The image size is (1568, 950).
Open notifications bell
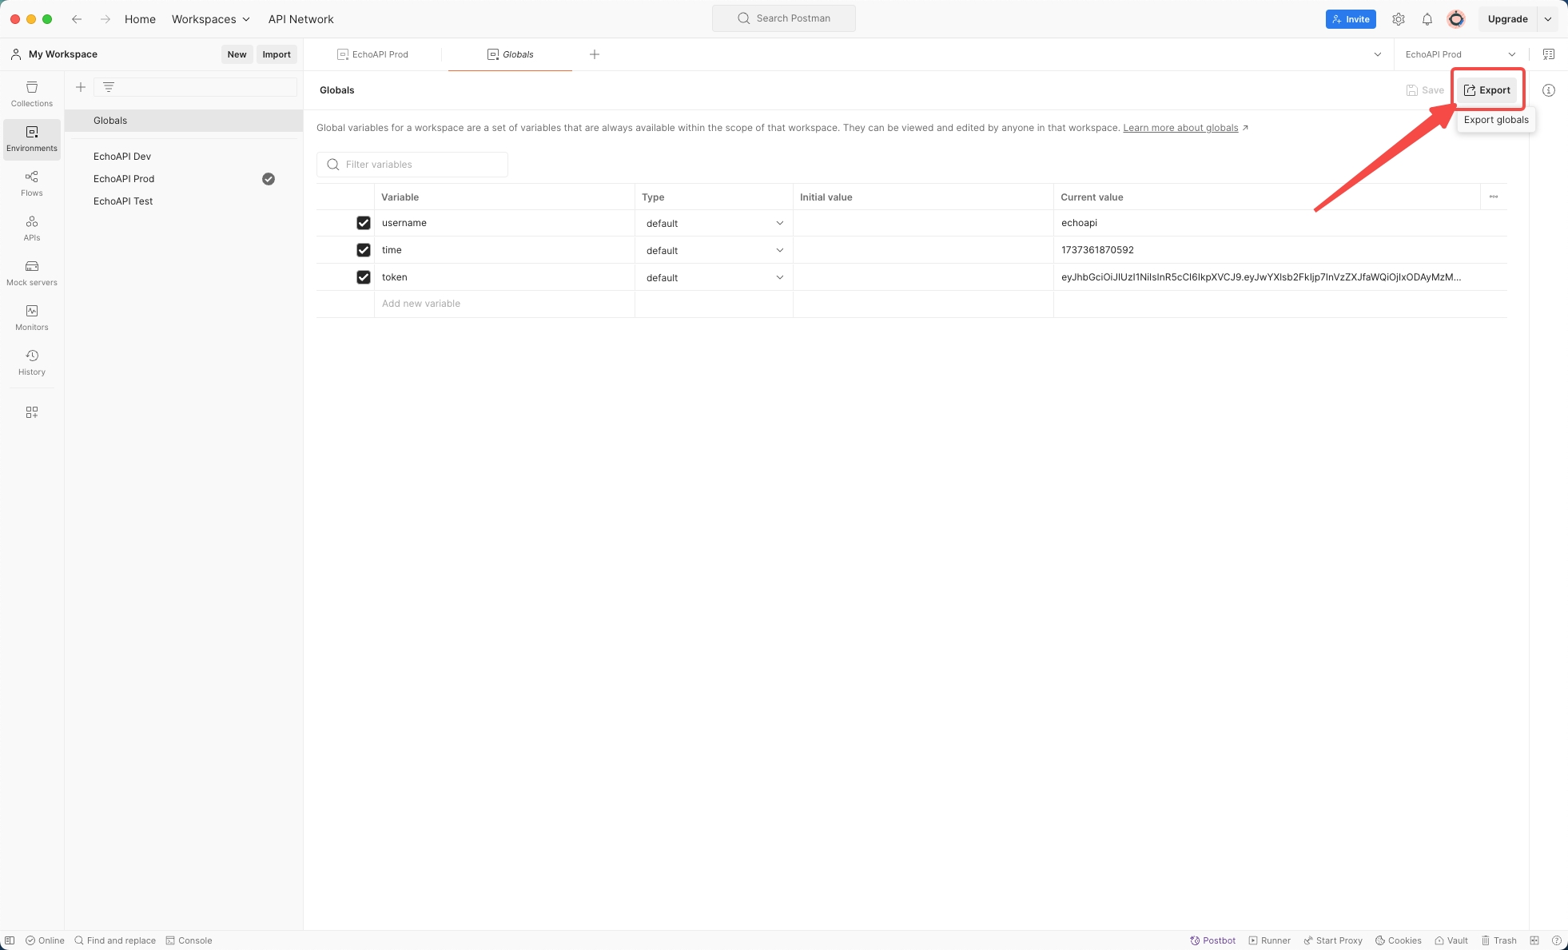1427,19
